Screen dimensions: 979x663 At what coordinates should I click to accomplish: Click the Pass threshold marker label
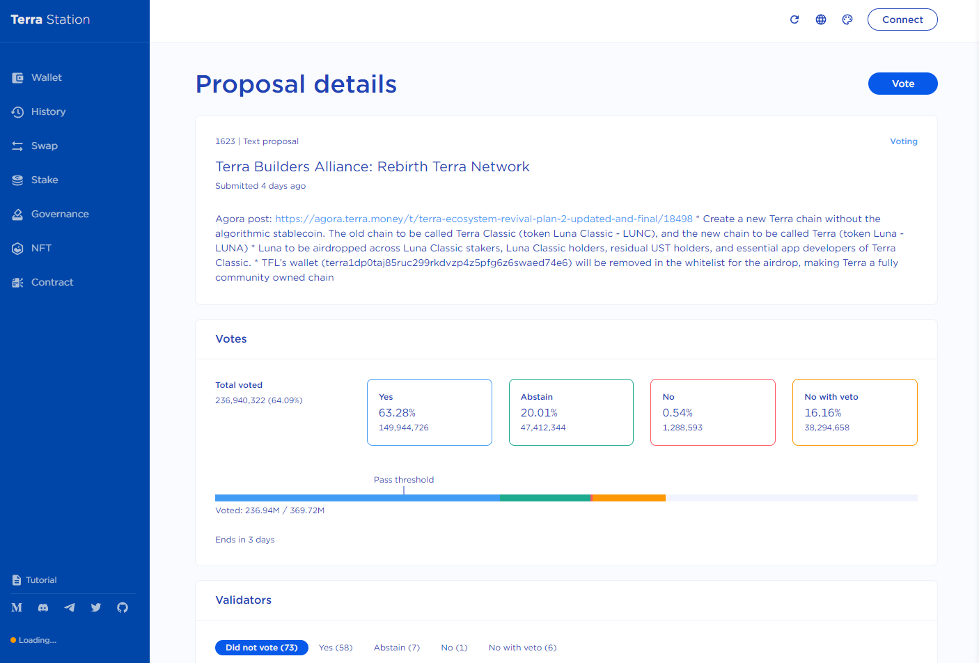[404, 480]
